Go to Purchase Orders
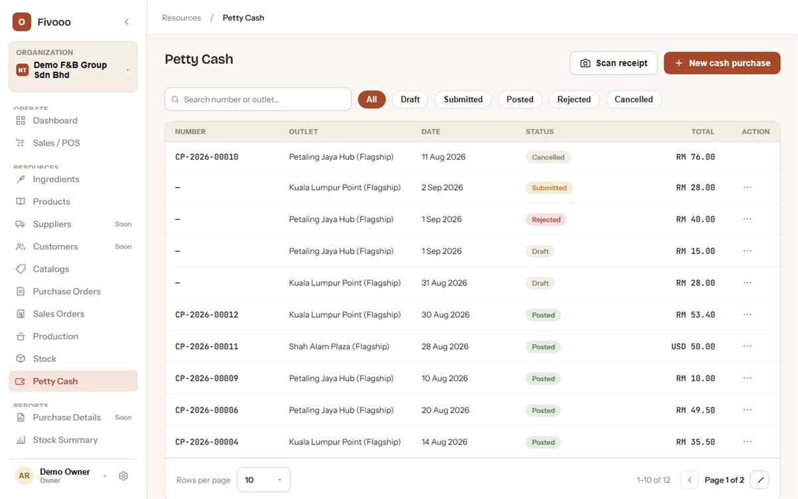The width and height of the screenshot is (798, 499). [73, 291]
